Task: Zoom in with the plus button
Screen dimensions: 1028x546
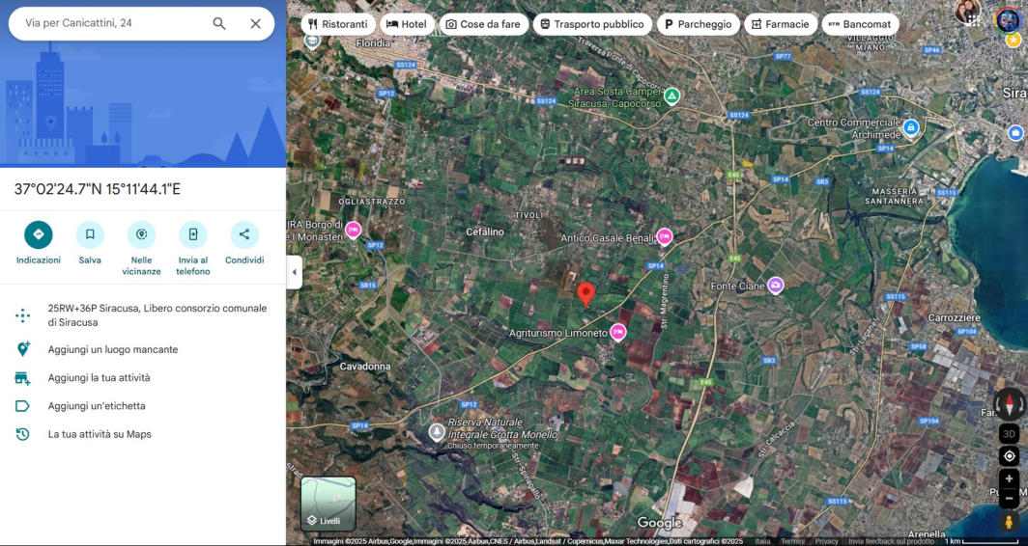Action: point(1009,479)
